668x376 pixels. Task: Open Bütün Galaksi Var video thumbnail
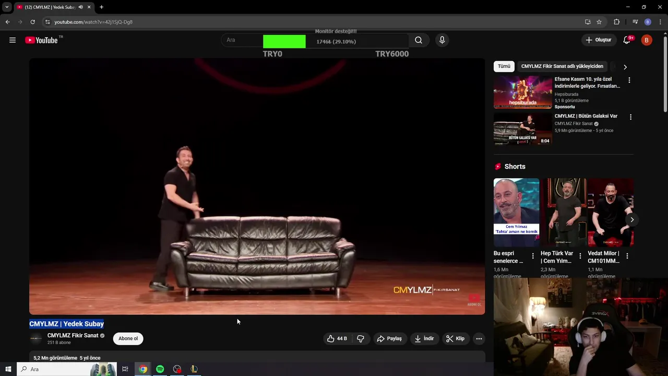coord(522,129)
